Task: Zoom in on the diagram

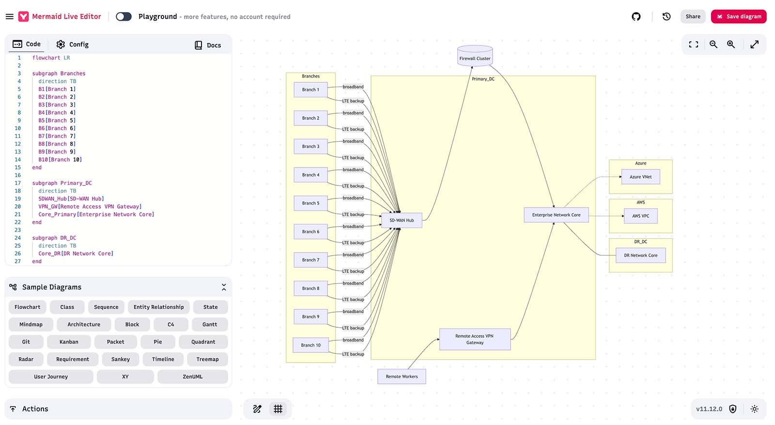Action: [x=731, y=45]
